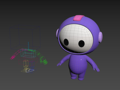Pick the character's left black eye

pyautogui.click(x=66, y=42)
